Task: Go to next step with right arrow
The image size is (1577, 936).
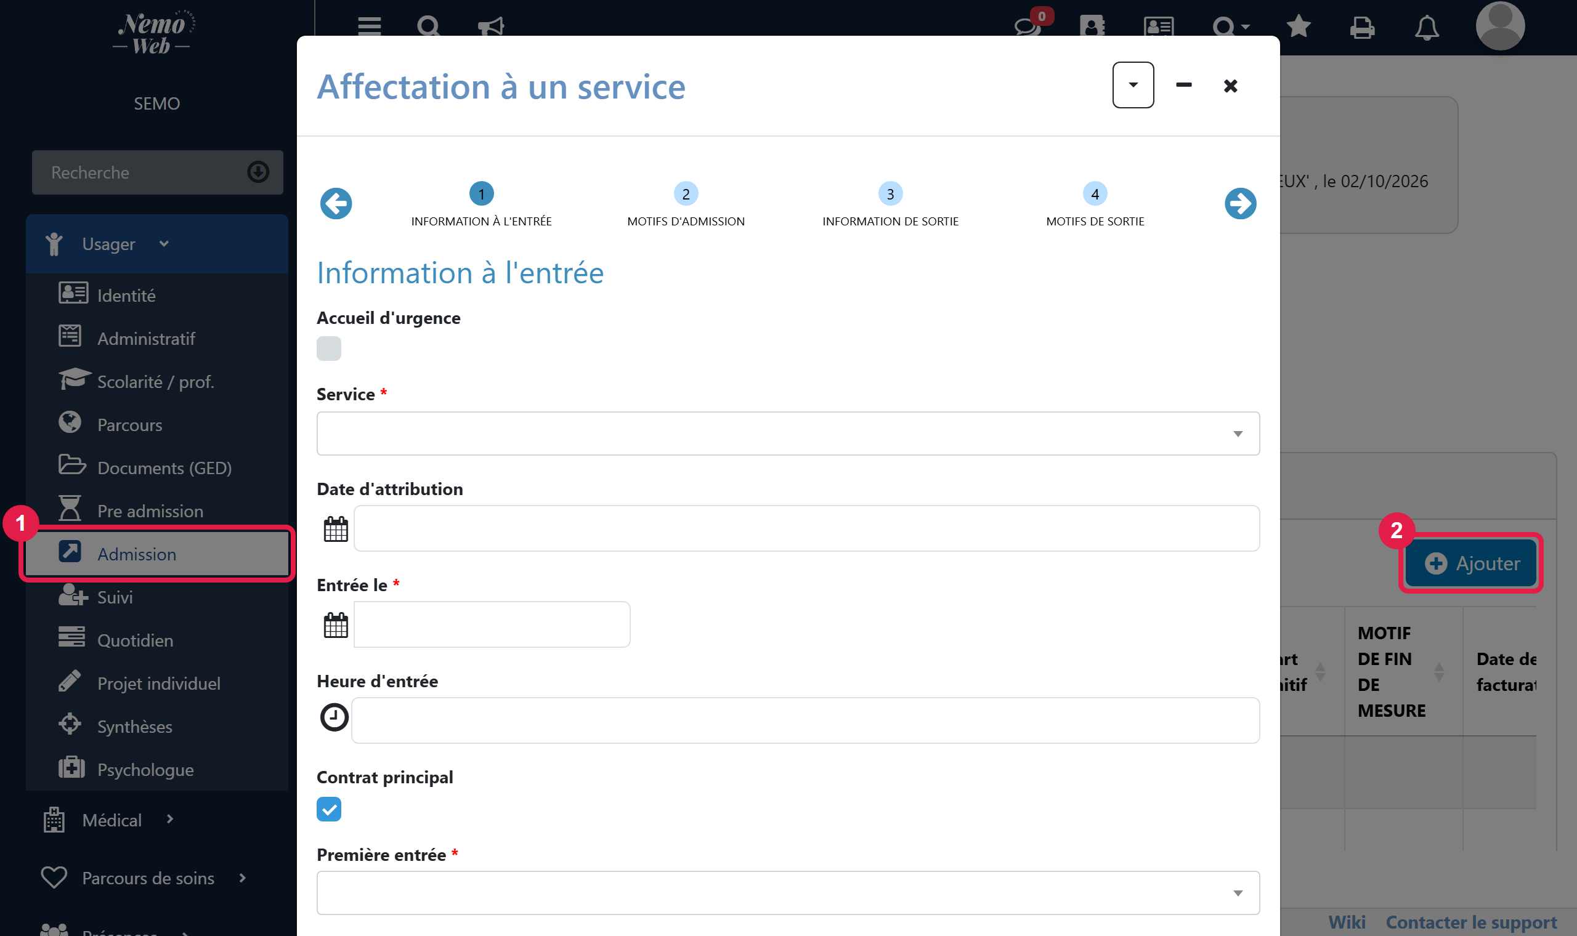Action: coord(1240,204)
